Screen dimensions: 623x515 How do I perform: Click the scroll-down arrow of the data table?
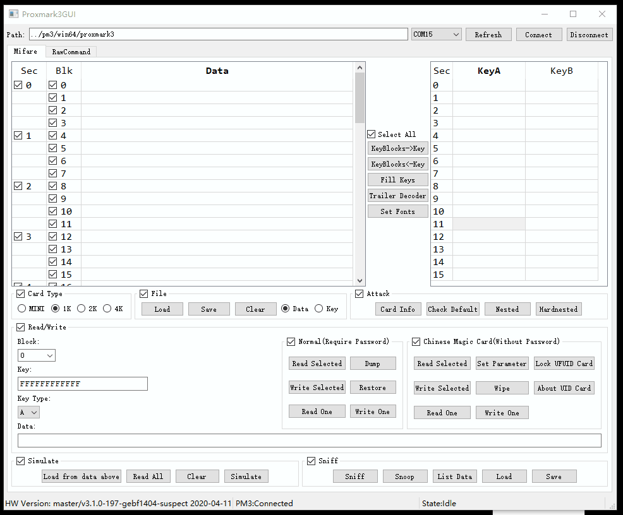(x=360, y=281)
